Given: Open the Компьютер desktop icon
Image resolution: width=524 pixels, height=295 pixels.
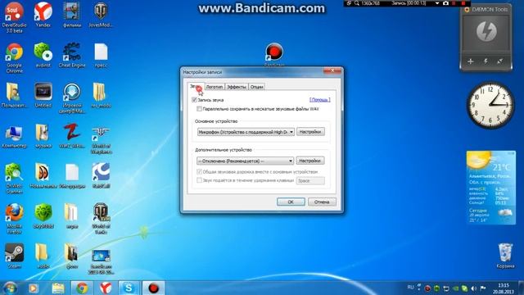Looking at the screenshot, I should 14,137.
